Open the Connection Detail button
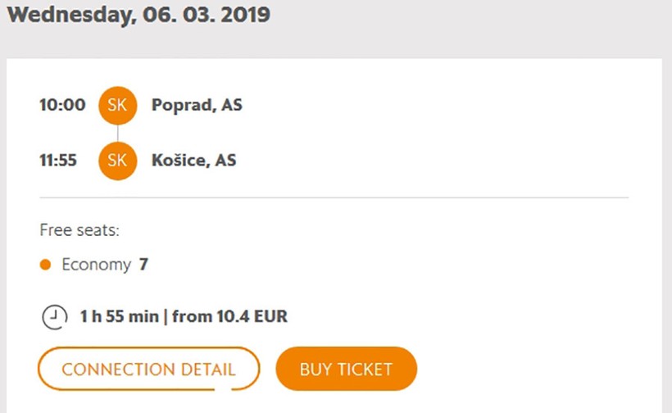Screen dimensions: 672x413 148,369
